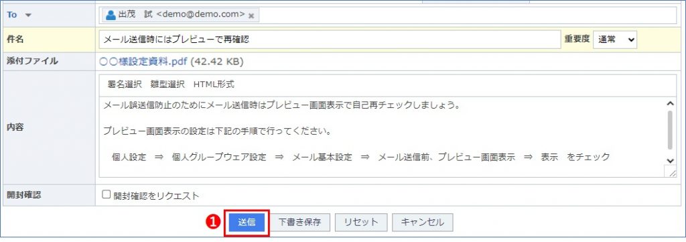Cancel the email with キャンセル
The width and height of the screenshot is (686, 242).
pos(422,223)
